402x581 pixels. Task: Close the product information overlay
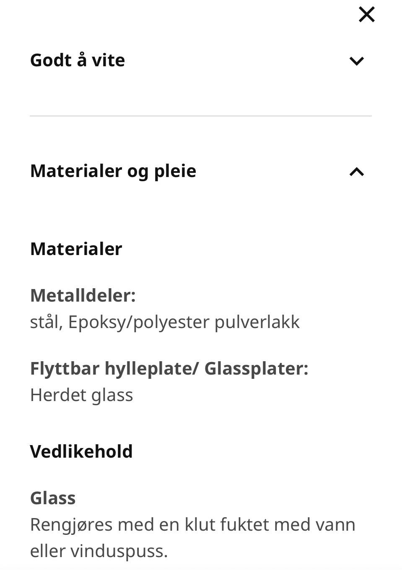pos(367,14)
